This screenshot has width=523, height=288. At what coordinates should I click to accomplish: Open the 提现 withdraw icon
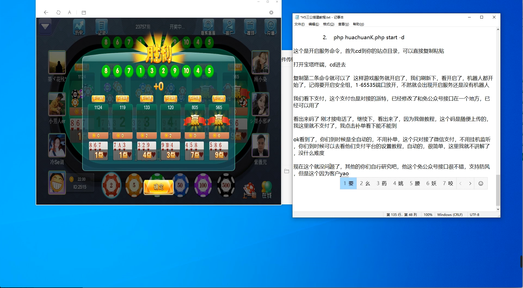[250, 27]
